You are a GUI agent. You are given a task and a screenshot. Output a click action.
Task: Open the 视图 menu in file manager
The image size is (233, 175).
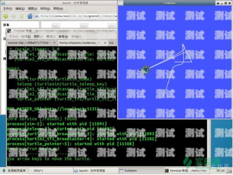[x=33, y=8]
